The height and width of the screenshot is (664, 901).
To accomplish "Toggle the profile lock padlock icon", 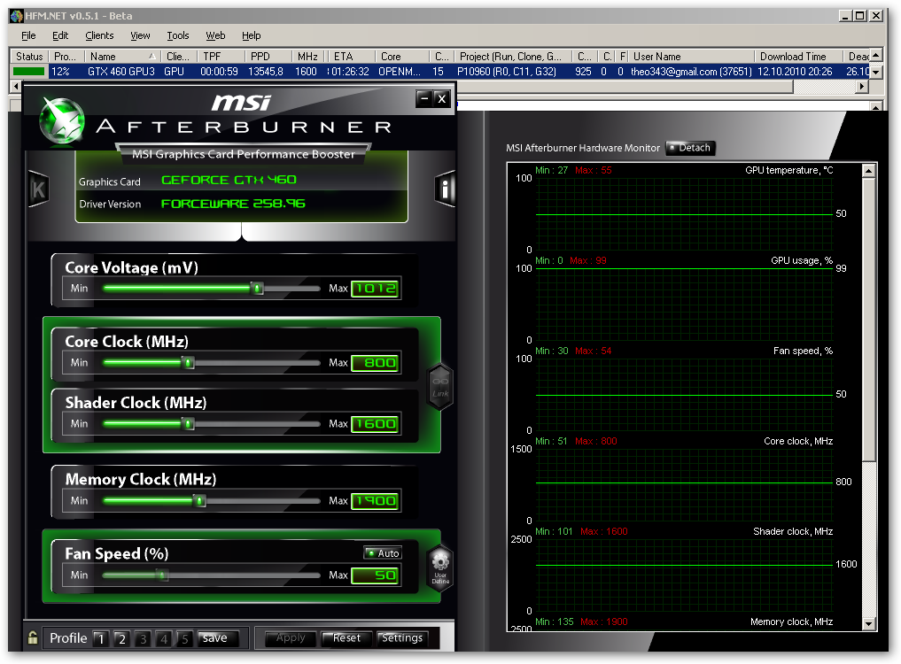I will (x=33, y=637).
